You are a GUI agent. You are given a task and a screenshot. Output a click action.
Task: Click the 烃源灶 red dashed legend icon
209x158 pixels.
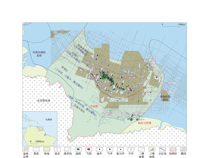click(173, 149)
